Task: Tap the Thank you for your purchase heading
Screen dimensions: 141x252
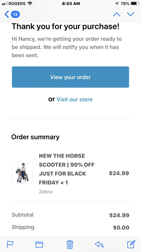Action: coord(65,26)
